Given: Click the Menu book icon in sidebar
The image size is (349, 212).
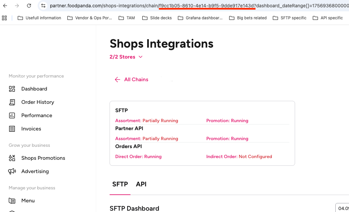Looking at the screenshot, I should point(12,201).
